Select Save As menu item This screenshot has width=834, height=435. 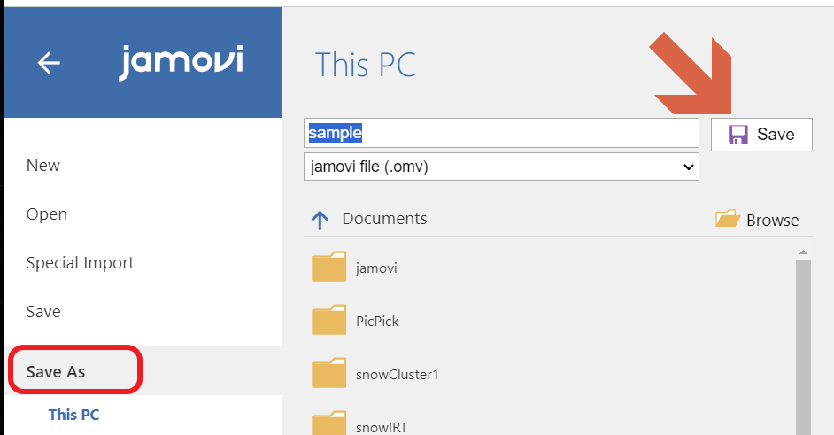point(56,371)
